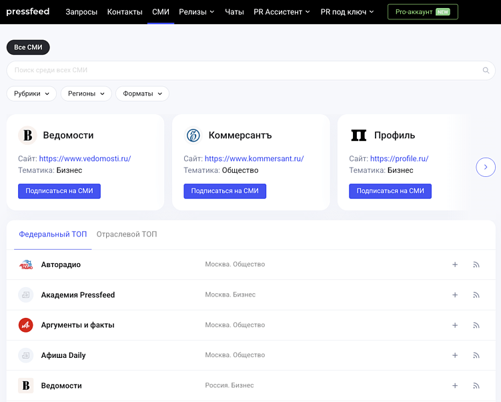
Task: Click the Аргументы и факты logo
Action: (x=25, y=325)
